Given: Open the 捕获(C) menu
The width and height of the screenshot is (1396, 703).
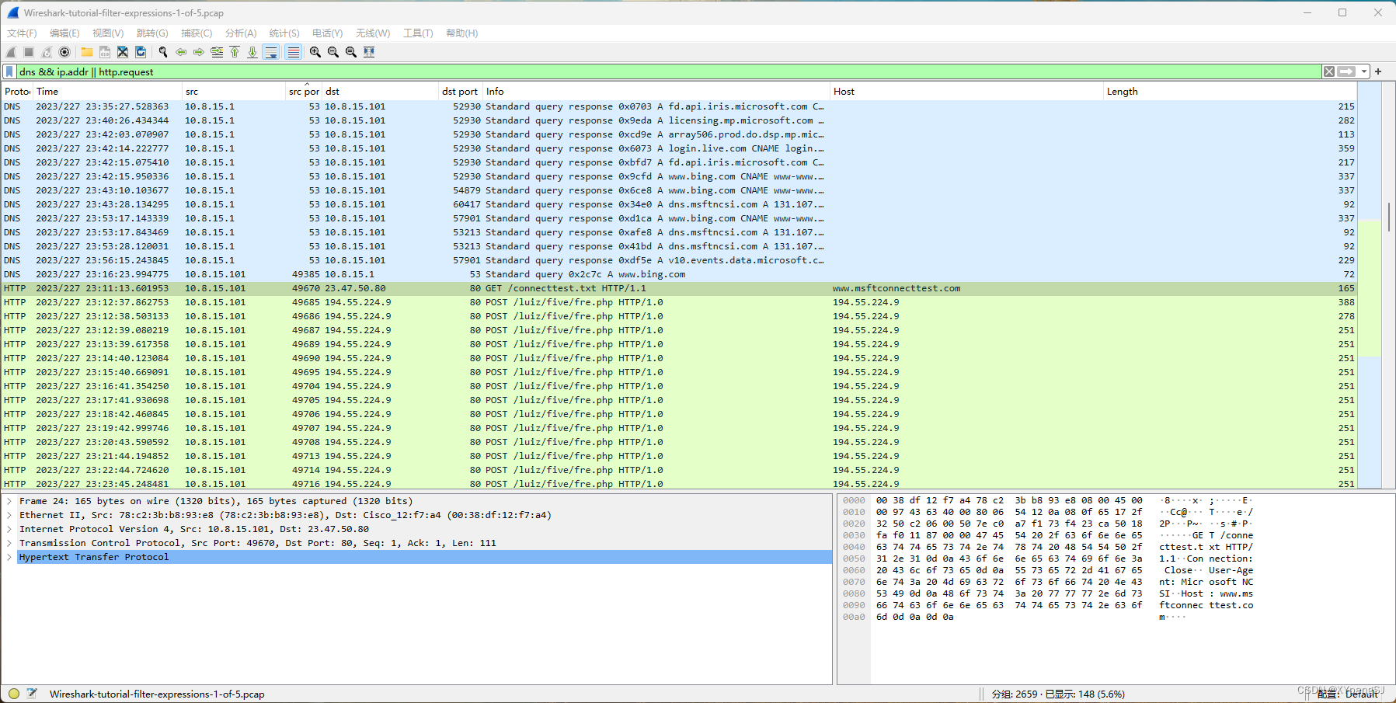Looking at the screenshot, I should pyautogui.click(x=197, y=33).
